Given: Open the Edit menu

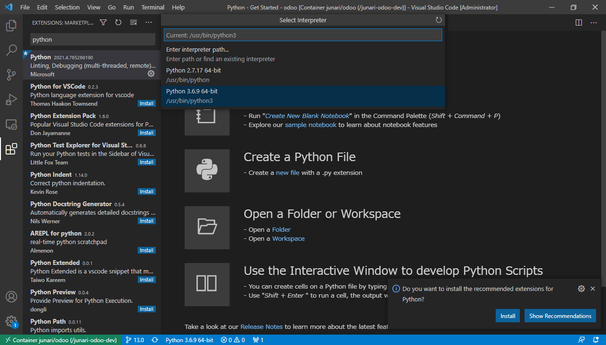Looking at the screenshot, I should tap(42, 7).
